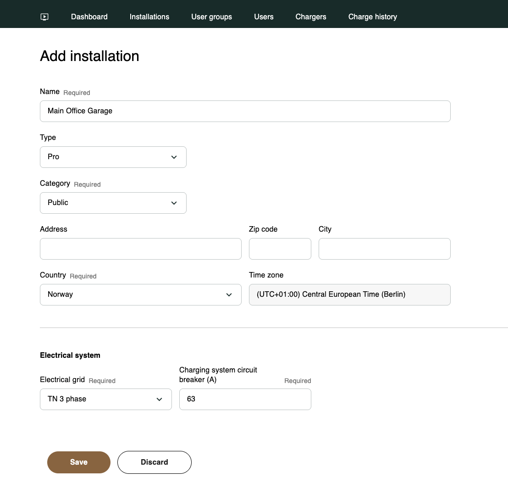Select the City input field
508x483 pixels.
pos(384,249)
